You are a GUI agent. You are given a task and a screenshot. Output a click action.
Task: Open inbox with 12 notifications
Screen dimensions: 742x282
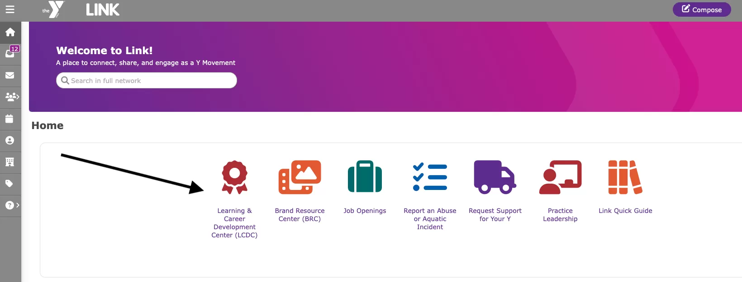(x=10, y=53)
